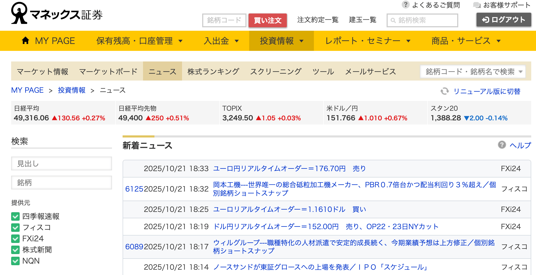Viewport: 536px width, 275px height.
Task: Uncheck the 四季報速報 provider checkbox
Action: click(x=15, y=216)
